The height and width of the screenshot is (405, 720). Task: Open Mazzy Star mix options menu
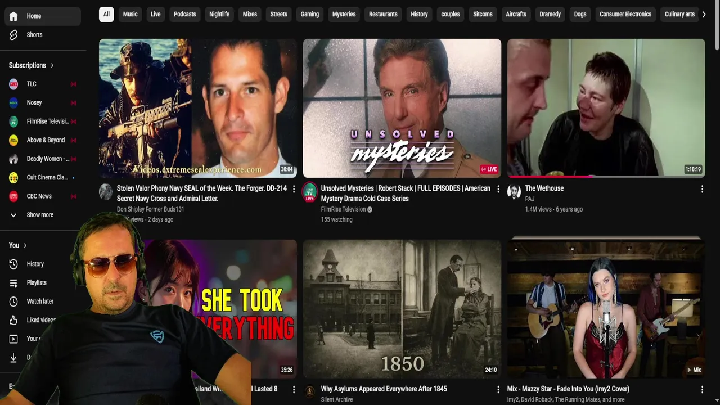(x=702, y=389)
